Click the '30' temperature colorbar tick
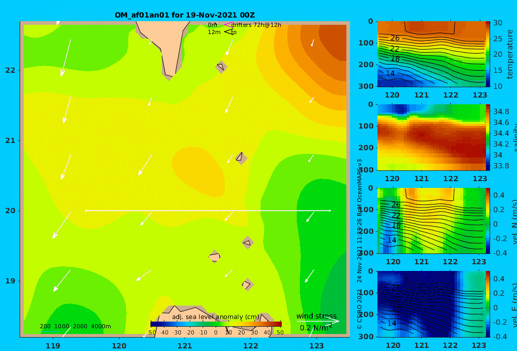 [498, 23]
